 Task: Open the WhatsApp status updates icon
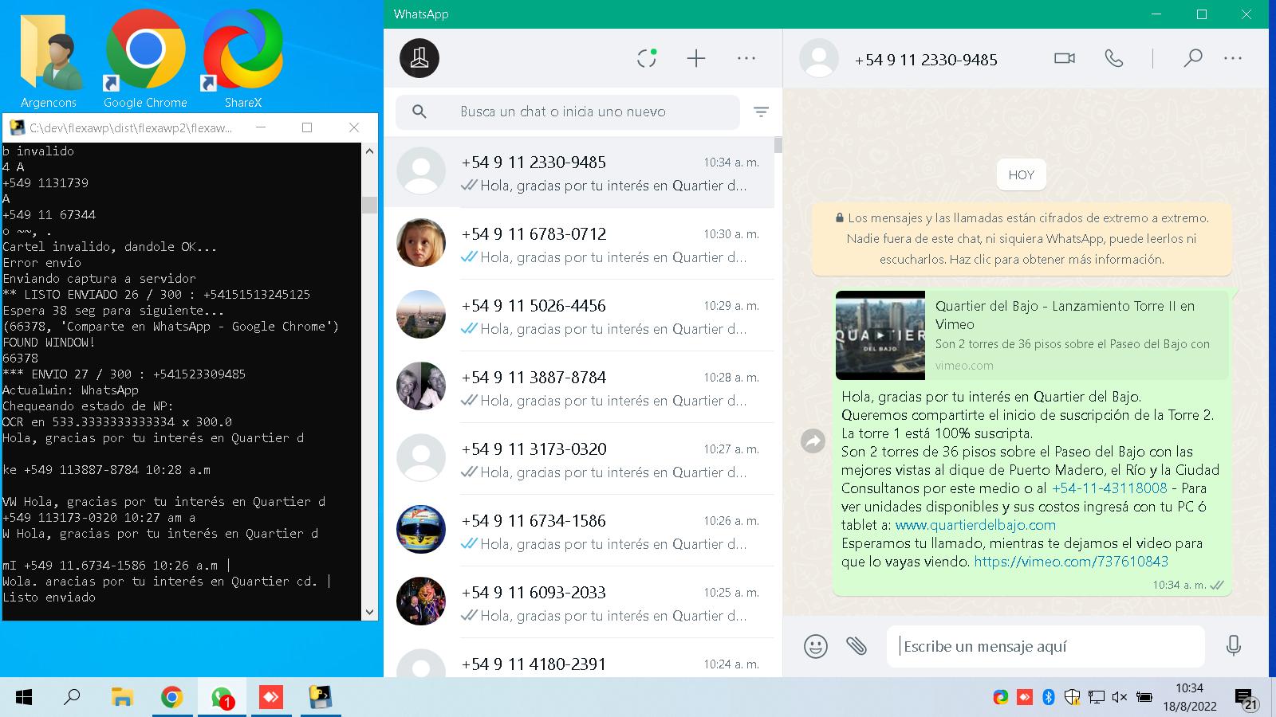click(647, 58)
